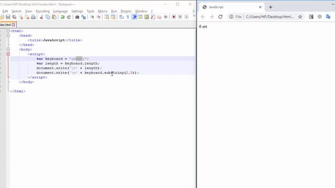Toggle Word wrap in the toolbar

tap(121, 17)
